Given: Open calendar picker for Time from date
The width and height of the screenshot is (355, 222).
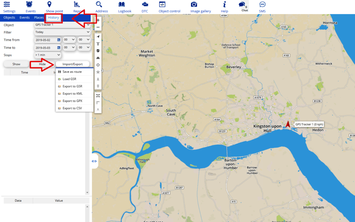Looking at the screenshot, I should (59, 40).
